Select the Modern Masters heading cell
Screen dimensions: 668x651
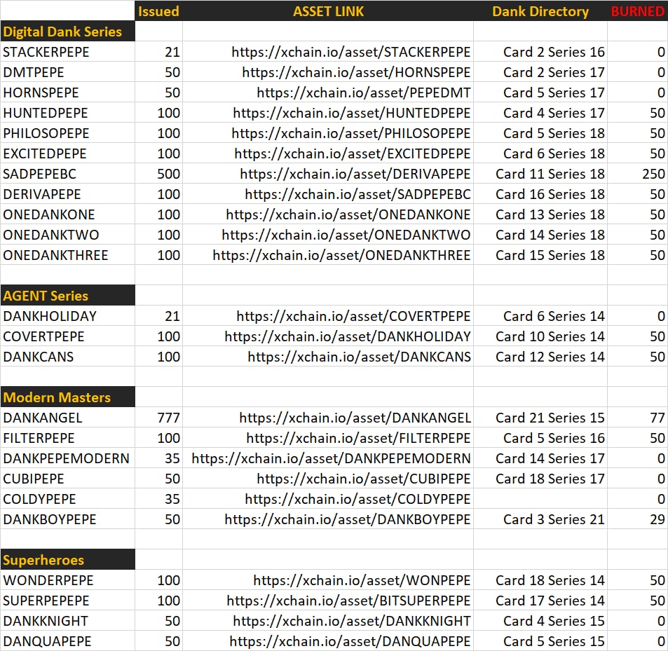[x=67, y=397]
